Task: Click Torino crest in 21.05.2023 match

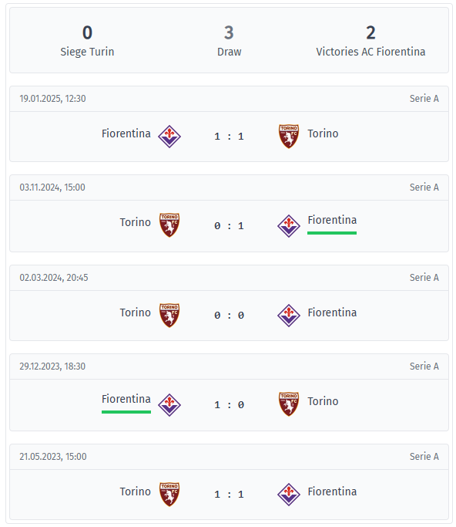Action: [169, 494]
